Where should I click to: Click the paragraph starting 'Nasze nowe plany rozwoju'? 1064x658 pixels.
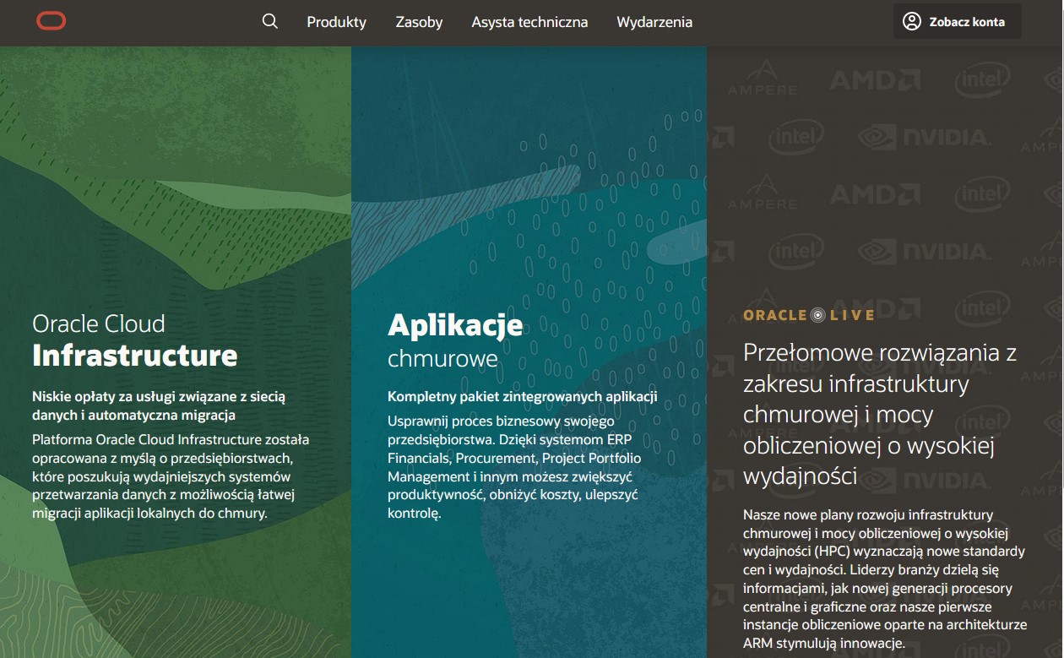point(885,579)
